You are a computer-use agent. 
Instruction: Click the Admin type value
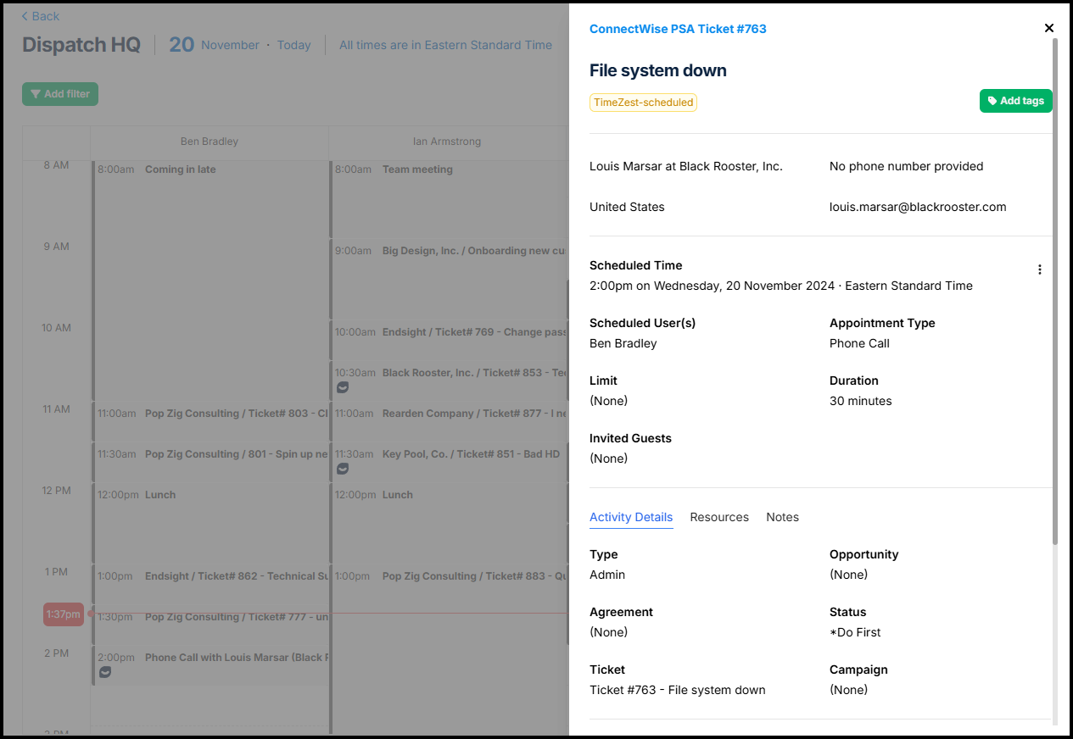pos(607,575)
